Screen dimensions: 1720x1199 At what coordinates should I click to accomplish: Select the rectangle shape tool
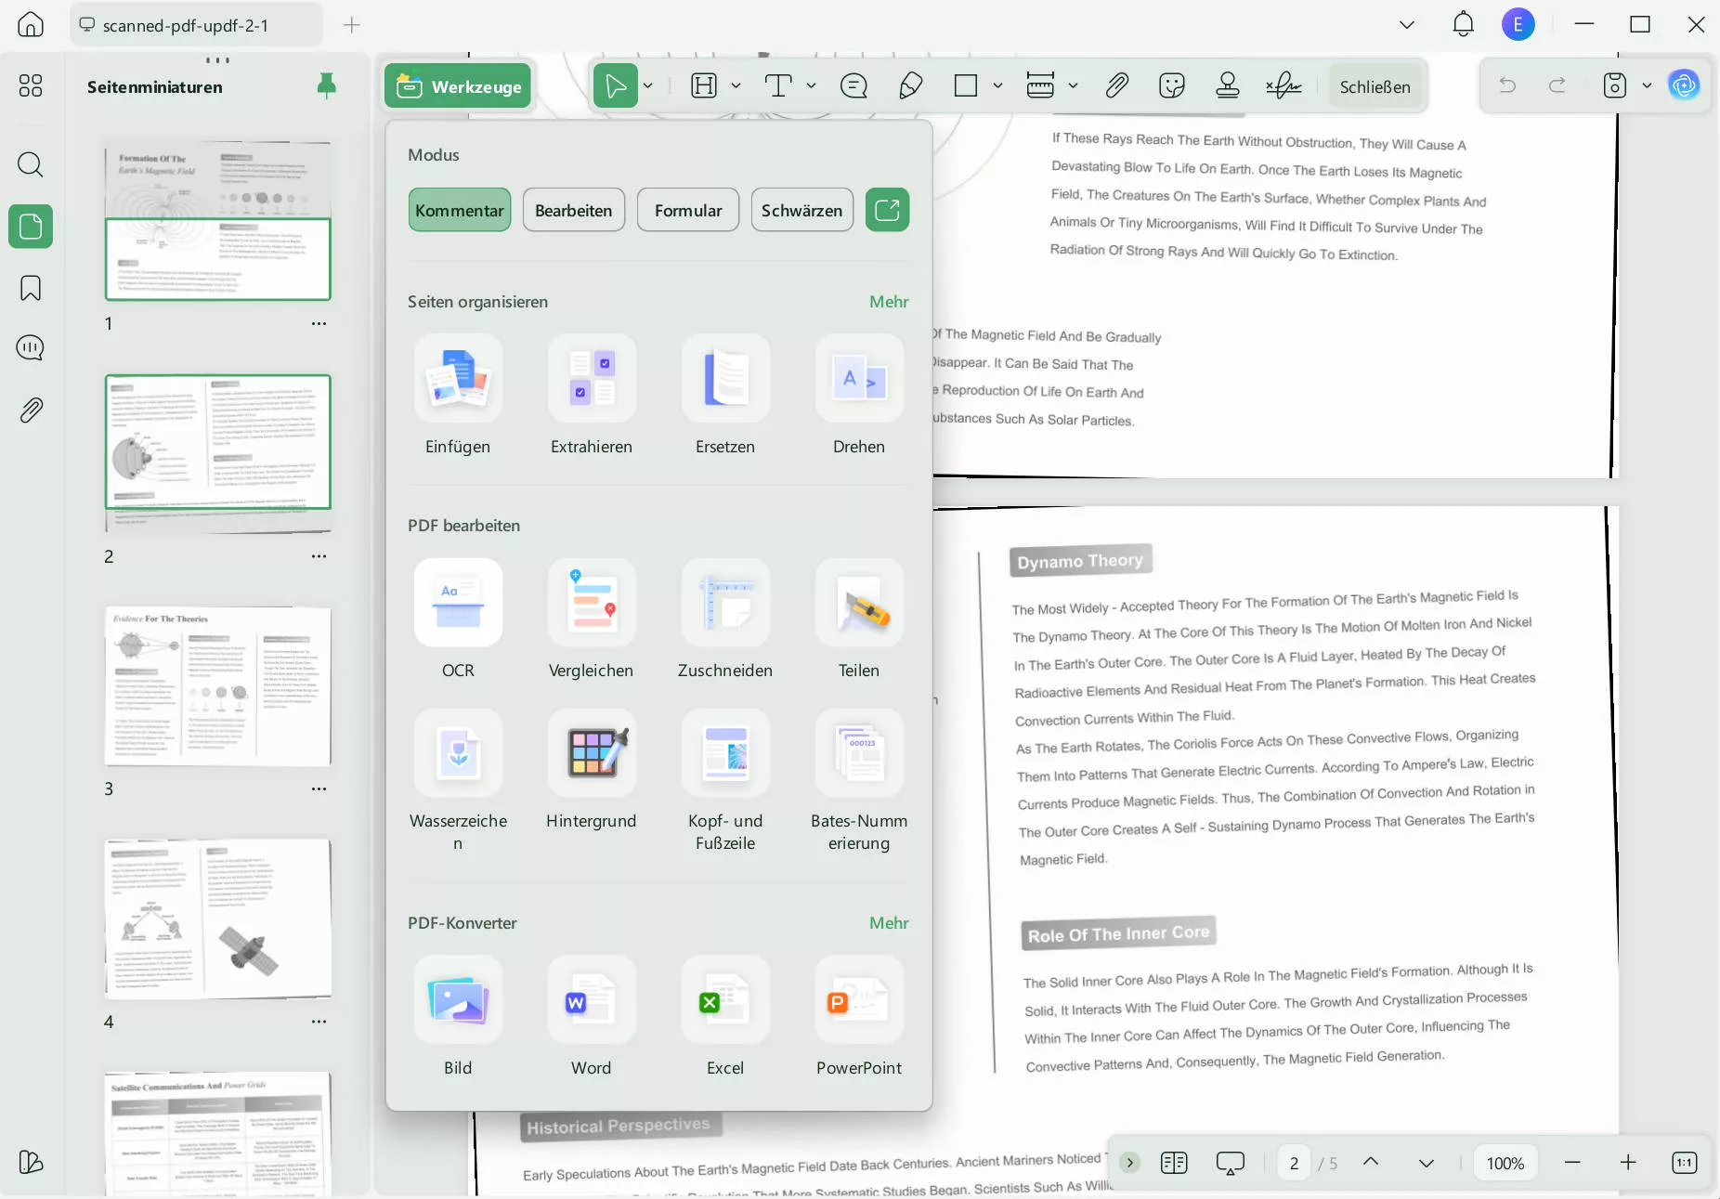[966, 86]
